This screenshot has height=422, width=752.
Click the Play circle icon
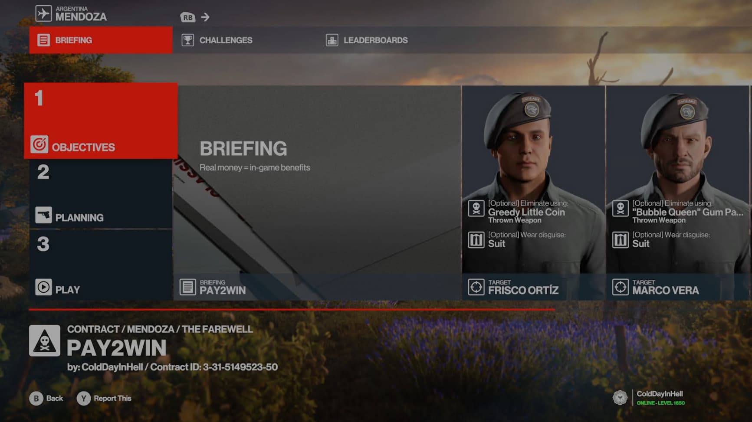[43, 287]
